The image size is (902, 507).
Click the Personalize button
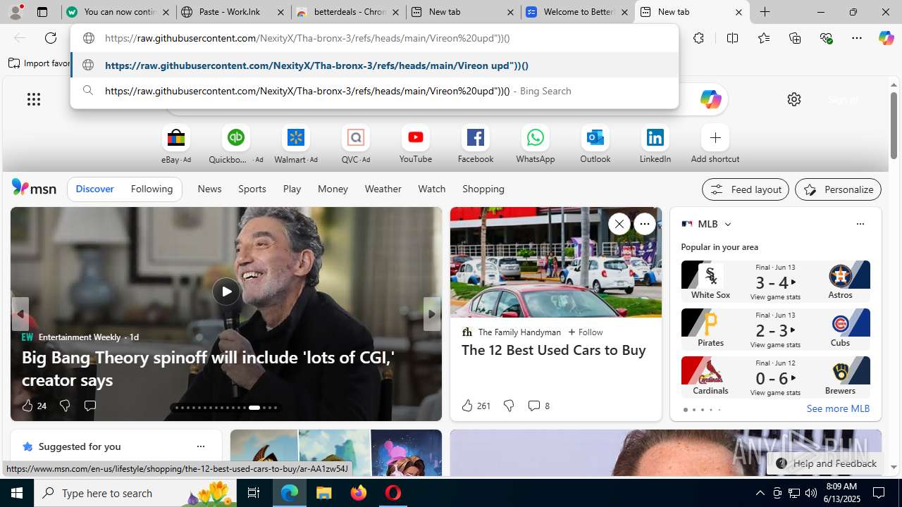pos(838,189)
